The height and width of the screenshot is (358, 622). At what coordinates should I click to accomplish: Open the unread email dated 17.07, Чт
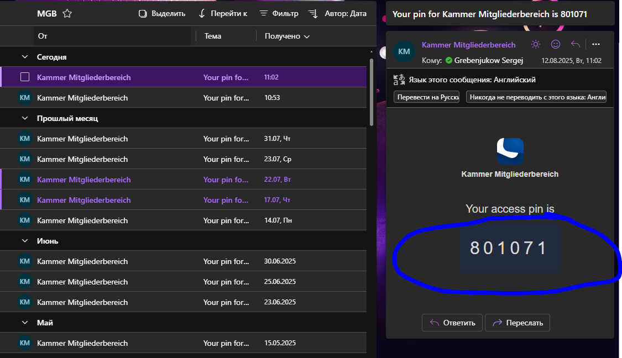(x=183, y=200)
